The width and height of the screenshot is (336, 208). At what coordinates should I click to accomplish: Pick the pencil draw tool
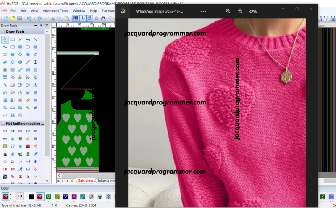tap(20, 39)
